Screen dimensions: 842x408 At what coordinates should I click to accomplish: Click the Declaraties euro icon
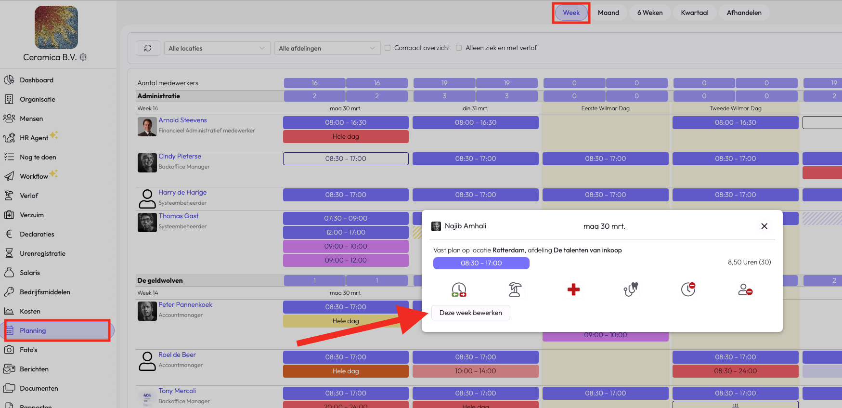click(9, 234)
